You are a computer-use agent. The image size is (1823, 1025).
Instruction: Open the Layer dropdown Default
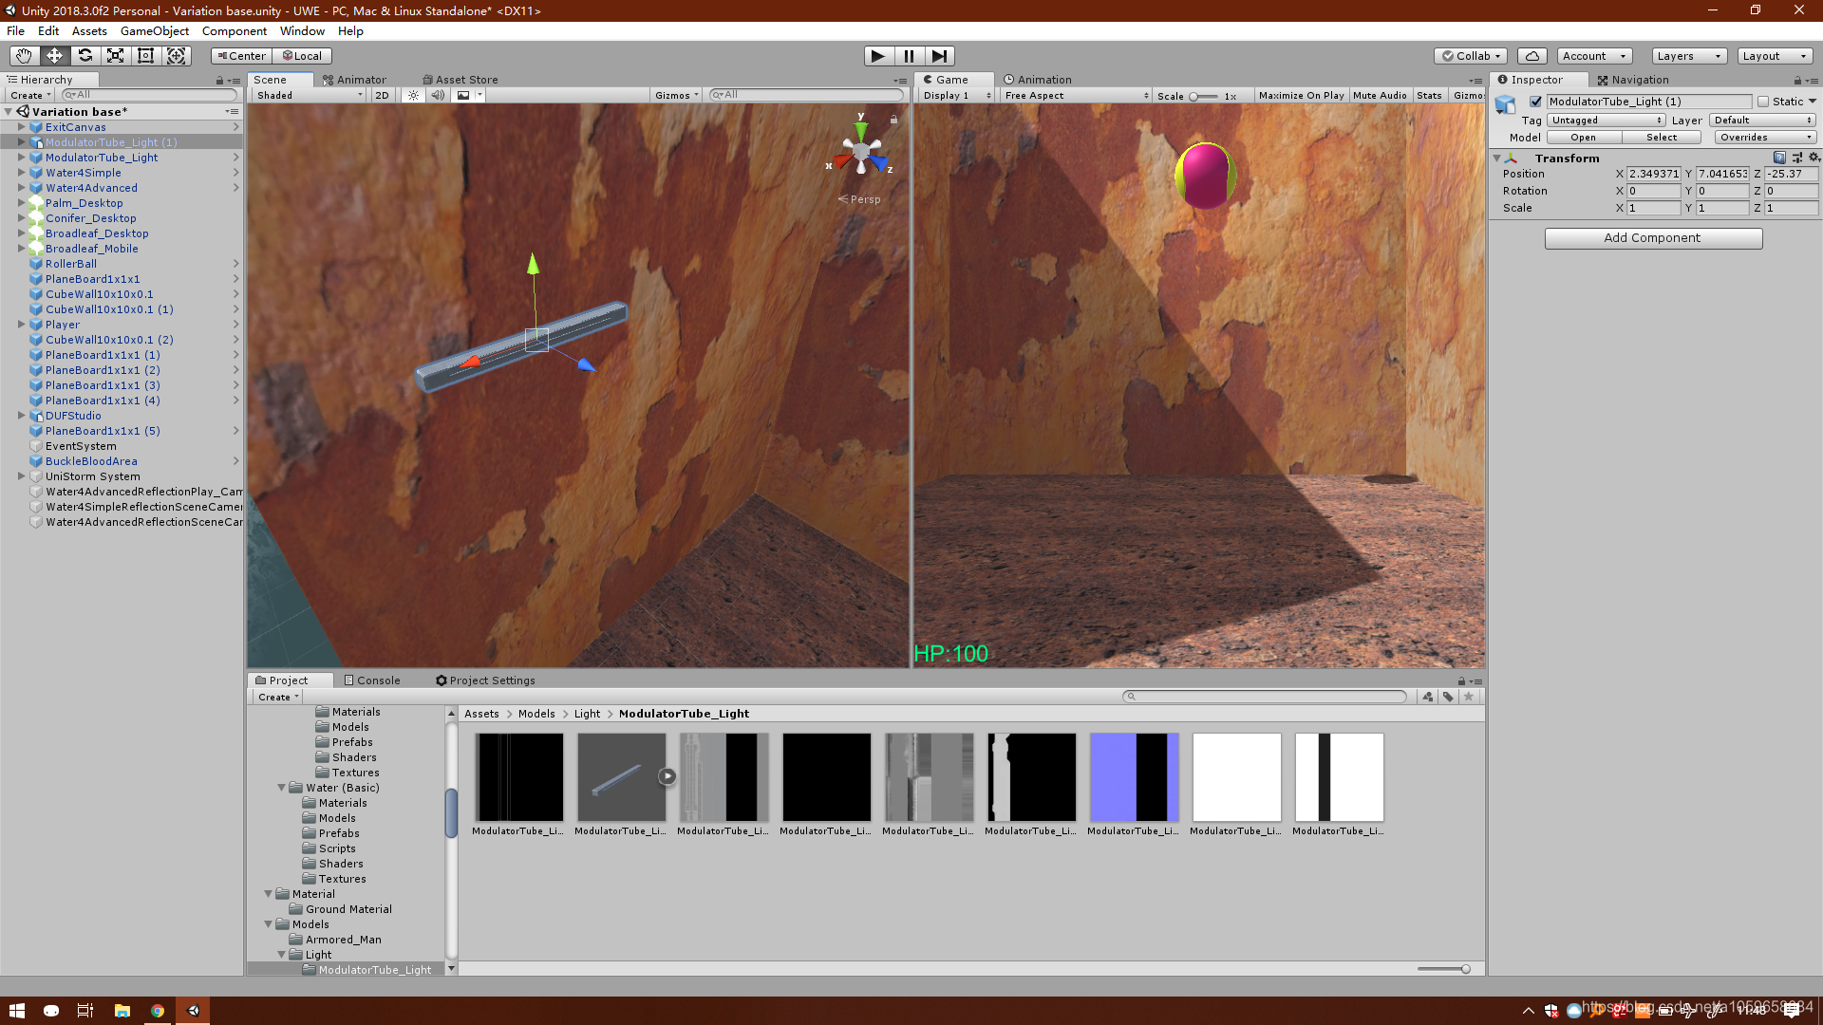click(x=1763, y=121)
